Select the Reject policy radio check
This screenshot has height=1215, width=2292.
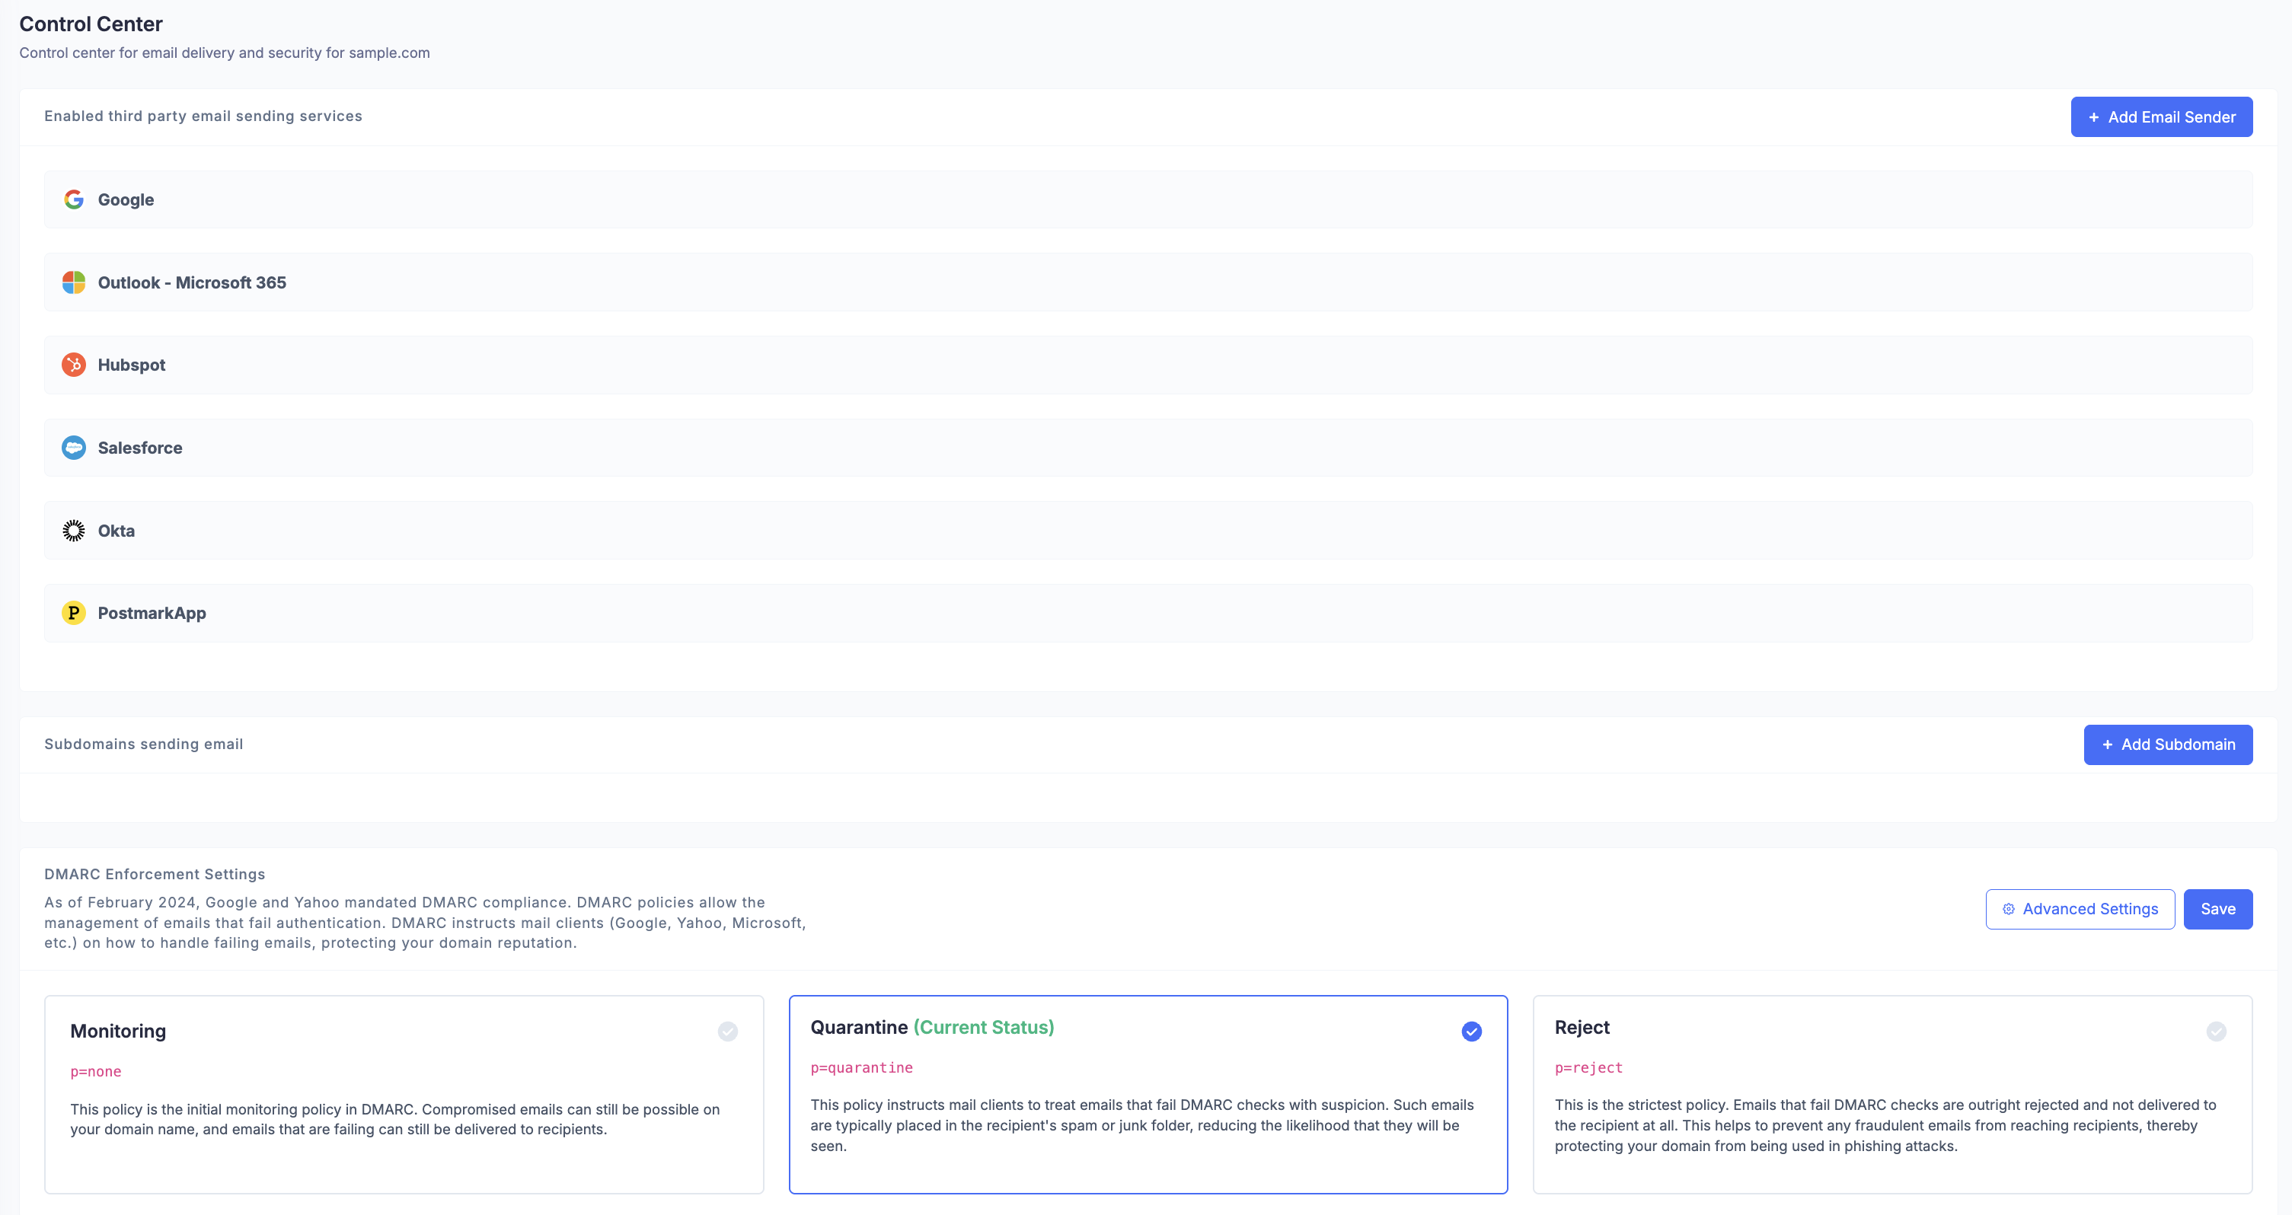[2217, 1031]
